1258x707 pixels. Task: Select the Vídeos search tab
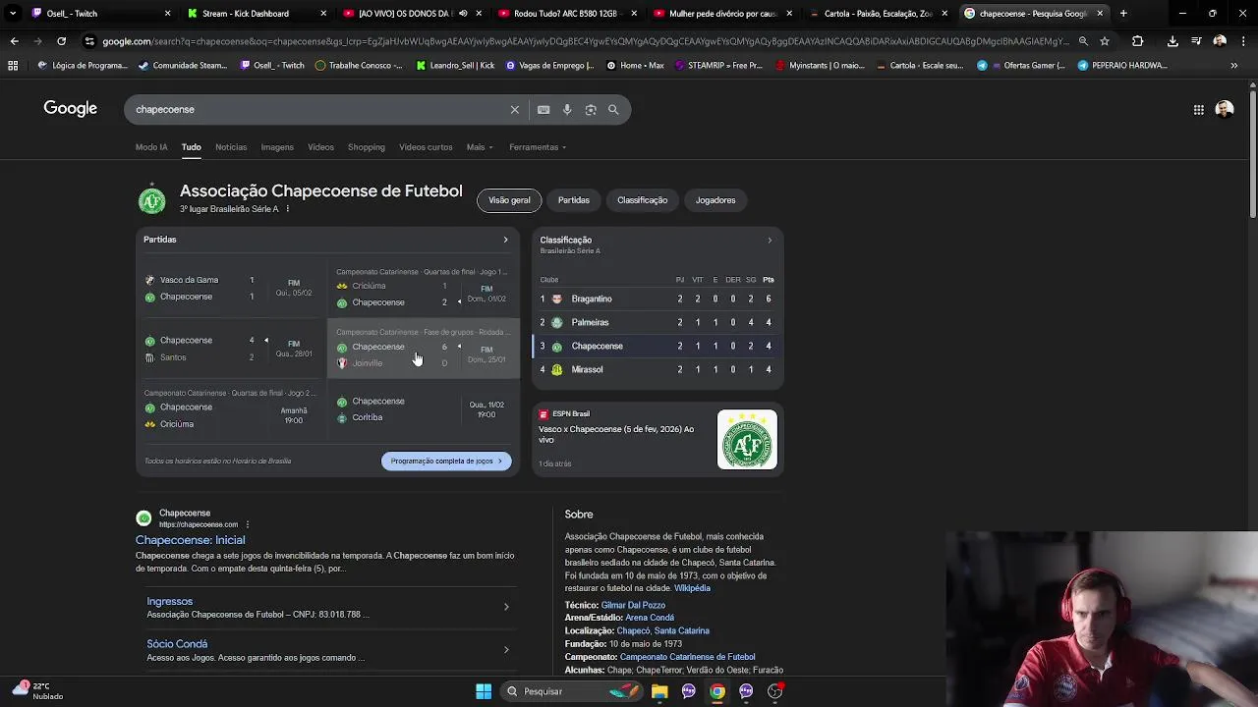coord(320,147)
